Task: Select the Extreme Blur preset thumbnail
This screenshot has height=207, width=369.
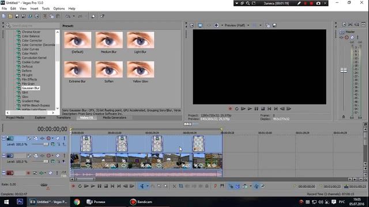Action: tap(77, 70)
